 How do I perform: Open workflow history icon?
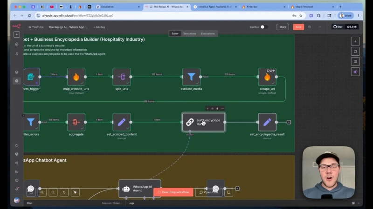310,27
